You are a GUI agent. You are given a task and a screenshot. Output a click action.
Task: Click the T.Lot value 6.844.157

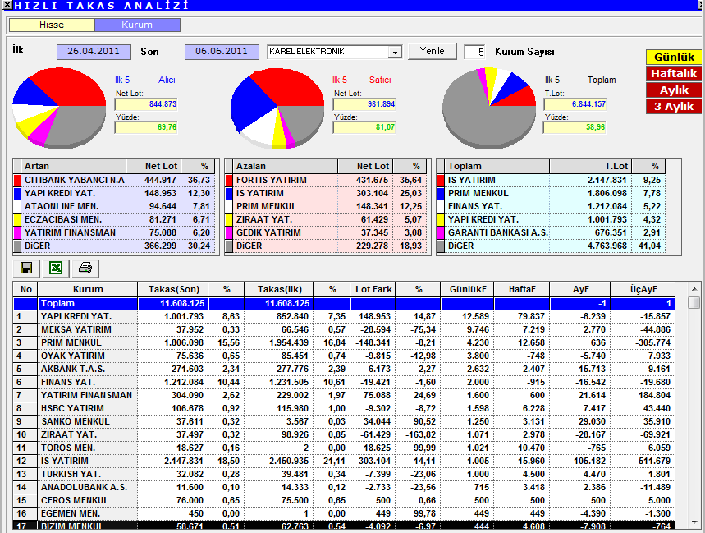point(575,104)
